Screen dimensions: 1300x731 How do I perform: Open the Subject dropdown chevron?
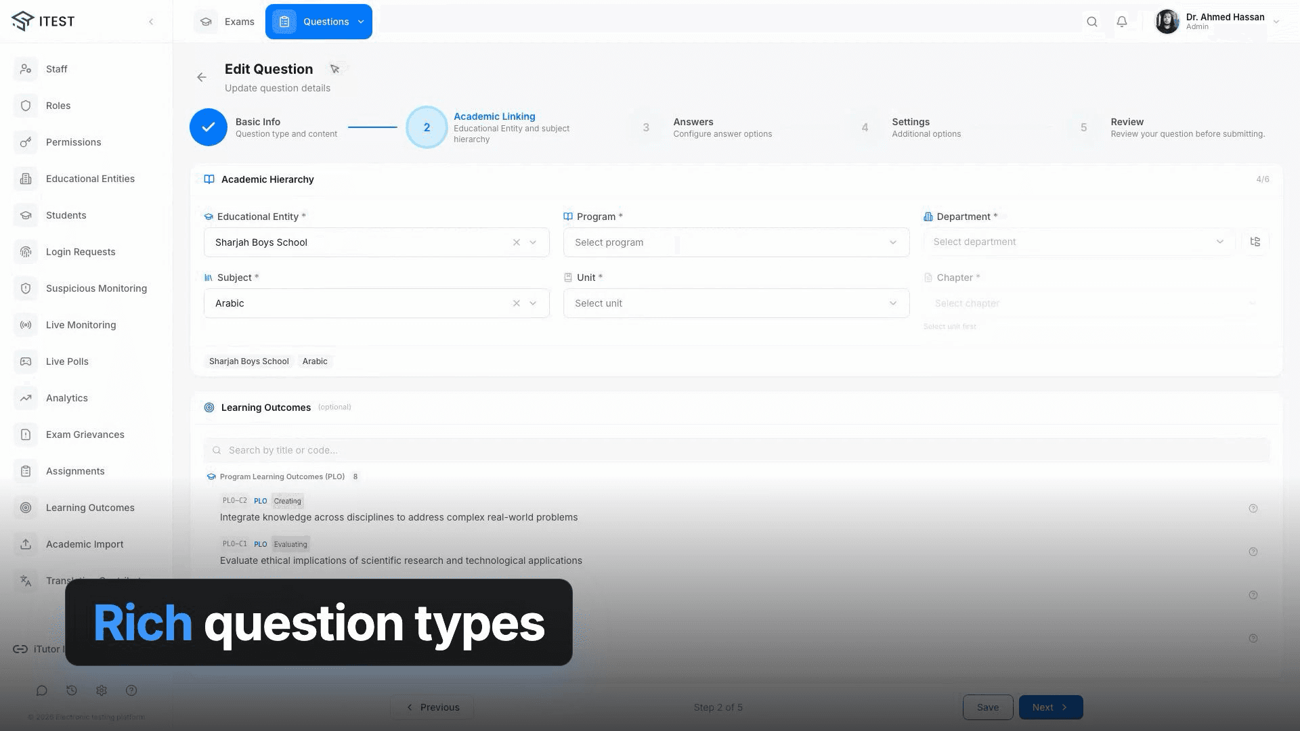[x=534, y=303]
